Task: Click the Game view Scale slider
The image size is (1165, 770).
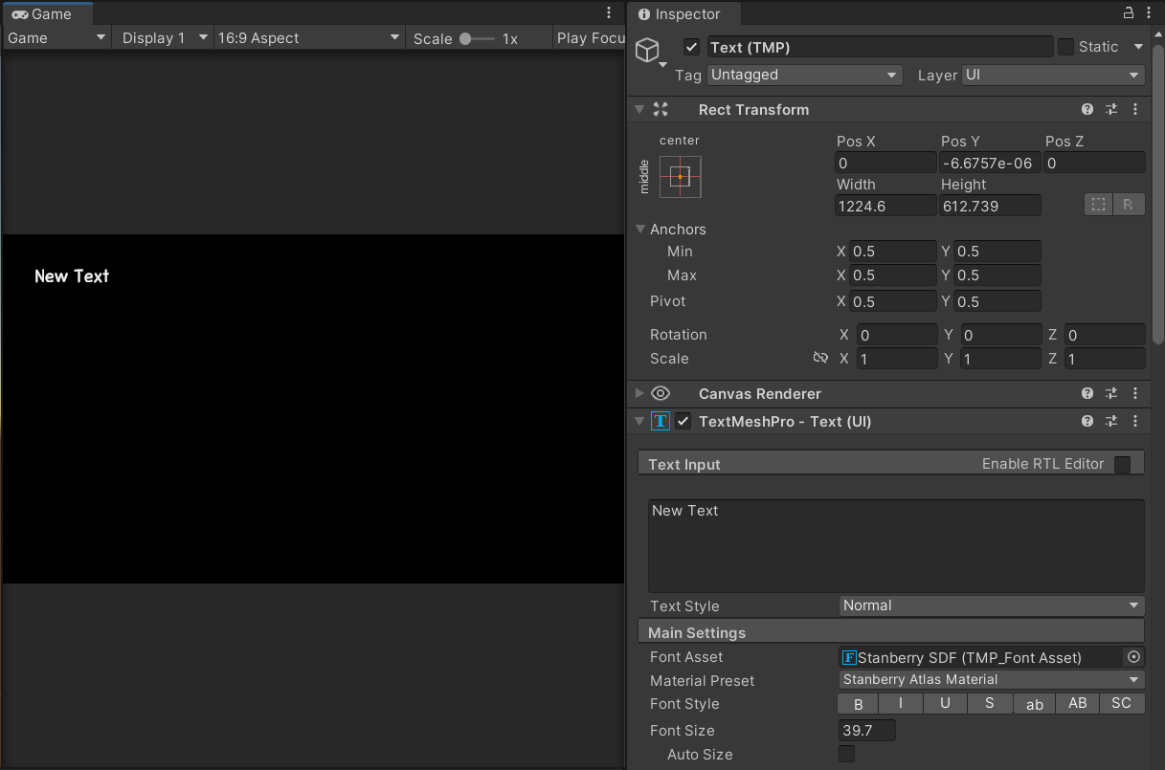Action: tap(476, 39)
